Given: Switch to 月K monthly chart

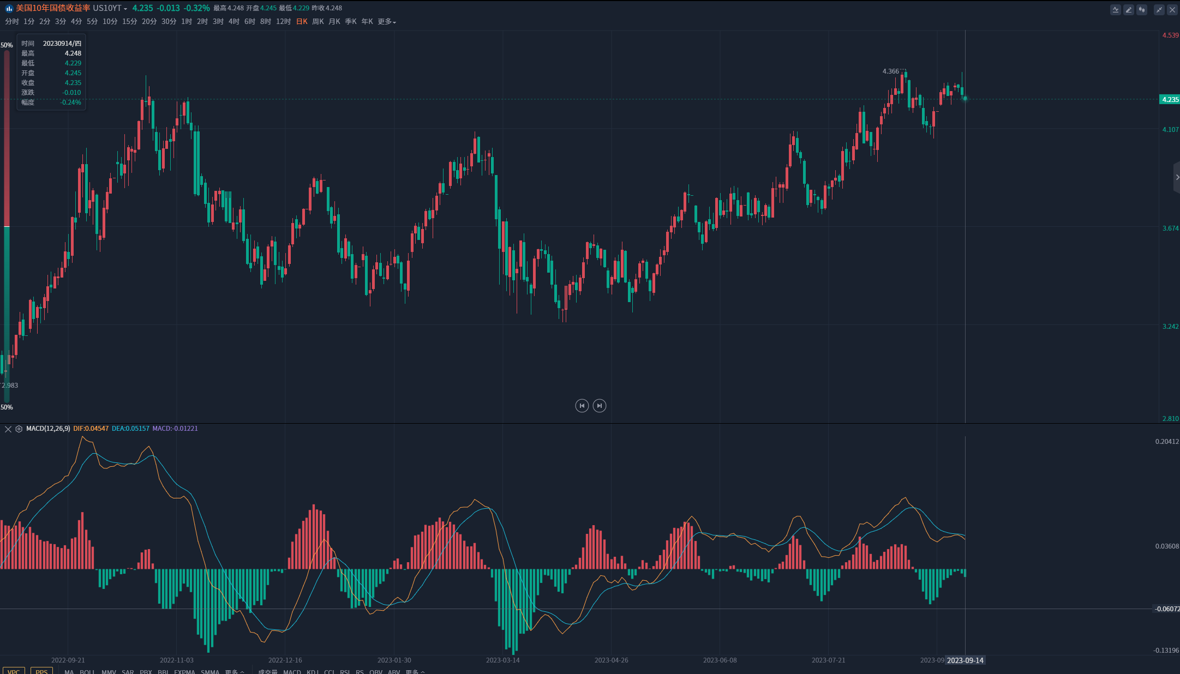Looking at the screenshot, I should (x=334, y=22).
